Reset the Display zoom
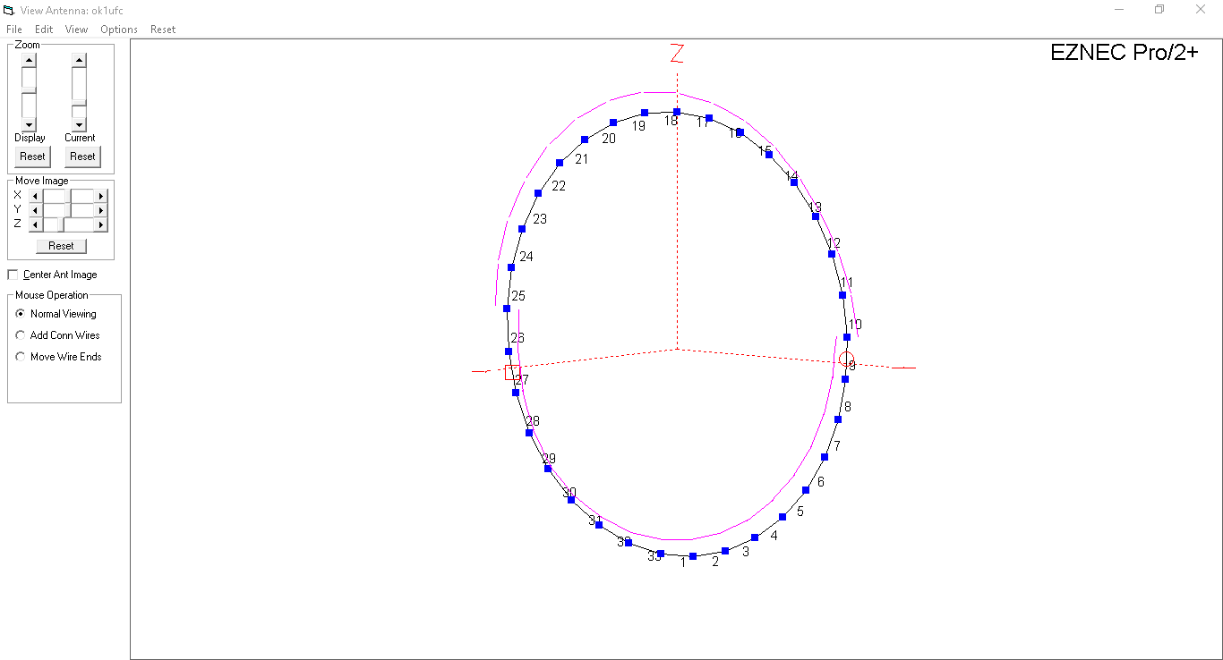 click(x=32, y=157)
